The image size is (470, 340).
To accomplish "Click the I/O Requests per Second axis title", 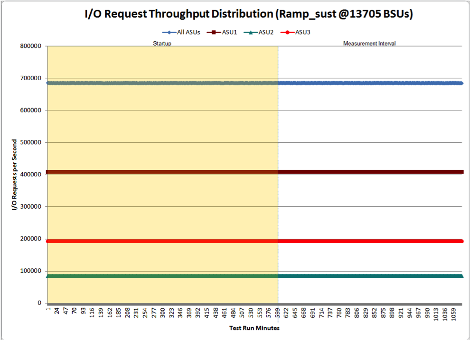I will tap(14, 175).
